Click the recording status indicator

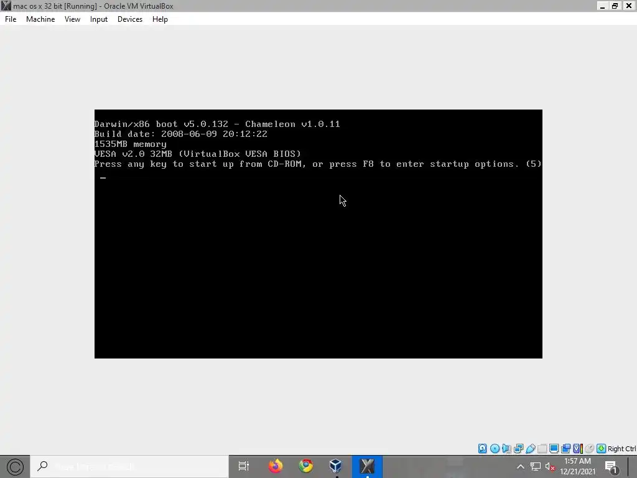coord(566,448)
